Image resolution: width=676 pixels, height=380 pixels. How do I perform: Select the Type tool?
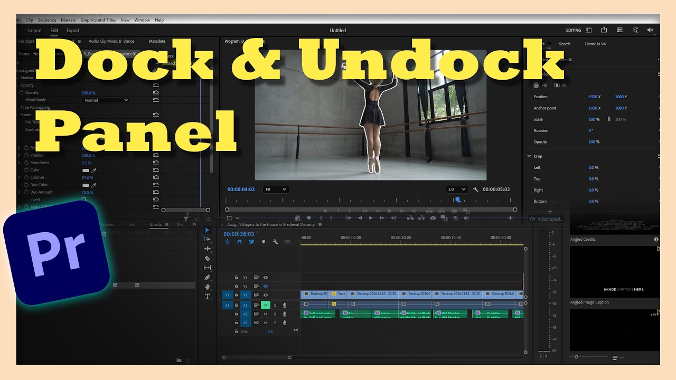point(208,296)
